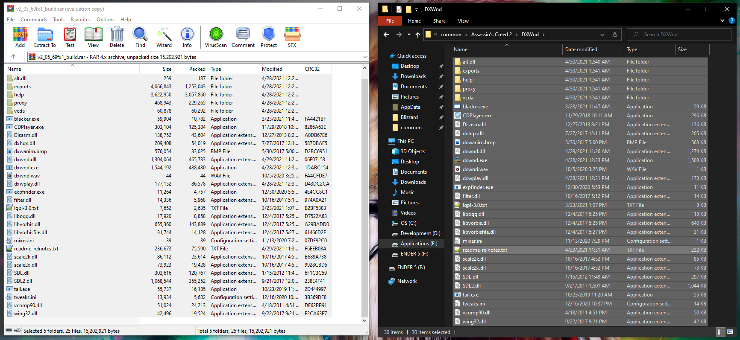
Task: Open WinRAR Tools menu
Action: pos(59,20)
